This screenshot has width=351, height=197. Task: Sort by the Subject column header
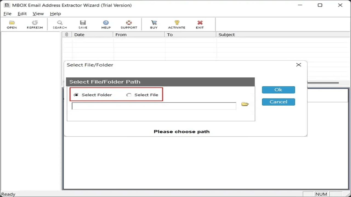coord(283,34)
